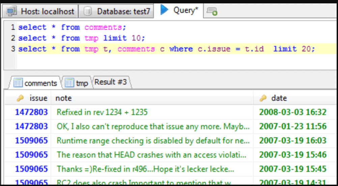This screenshot has height=186, width=338.
Task: Place cursor in query line 2 'select * from tmp limit 10;'
Action: (82, 38)
